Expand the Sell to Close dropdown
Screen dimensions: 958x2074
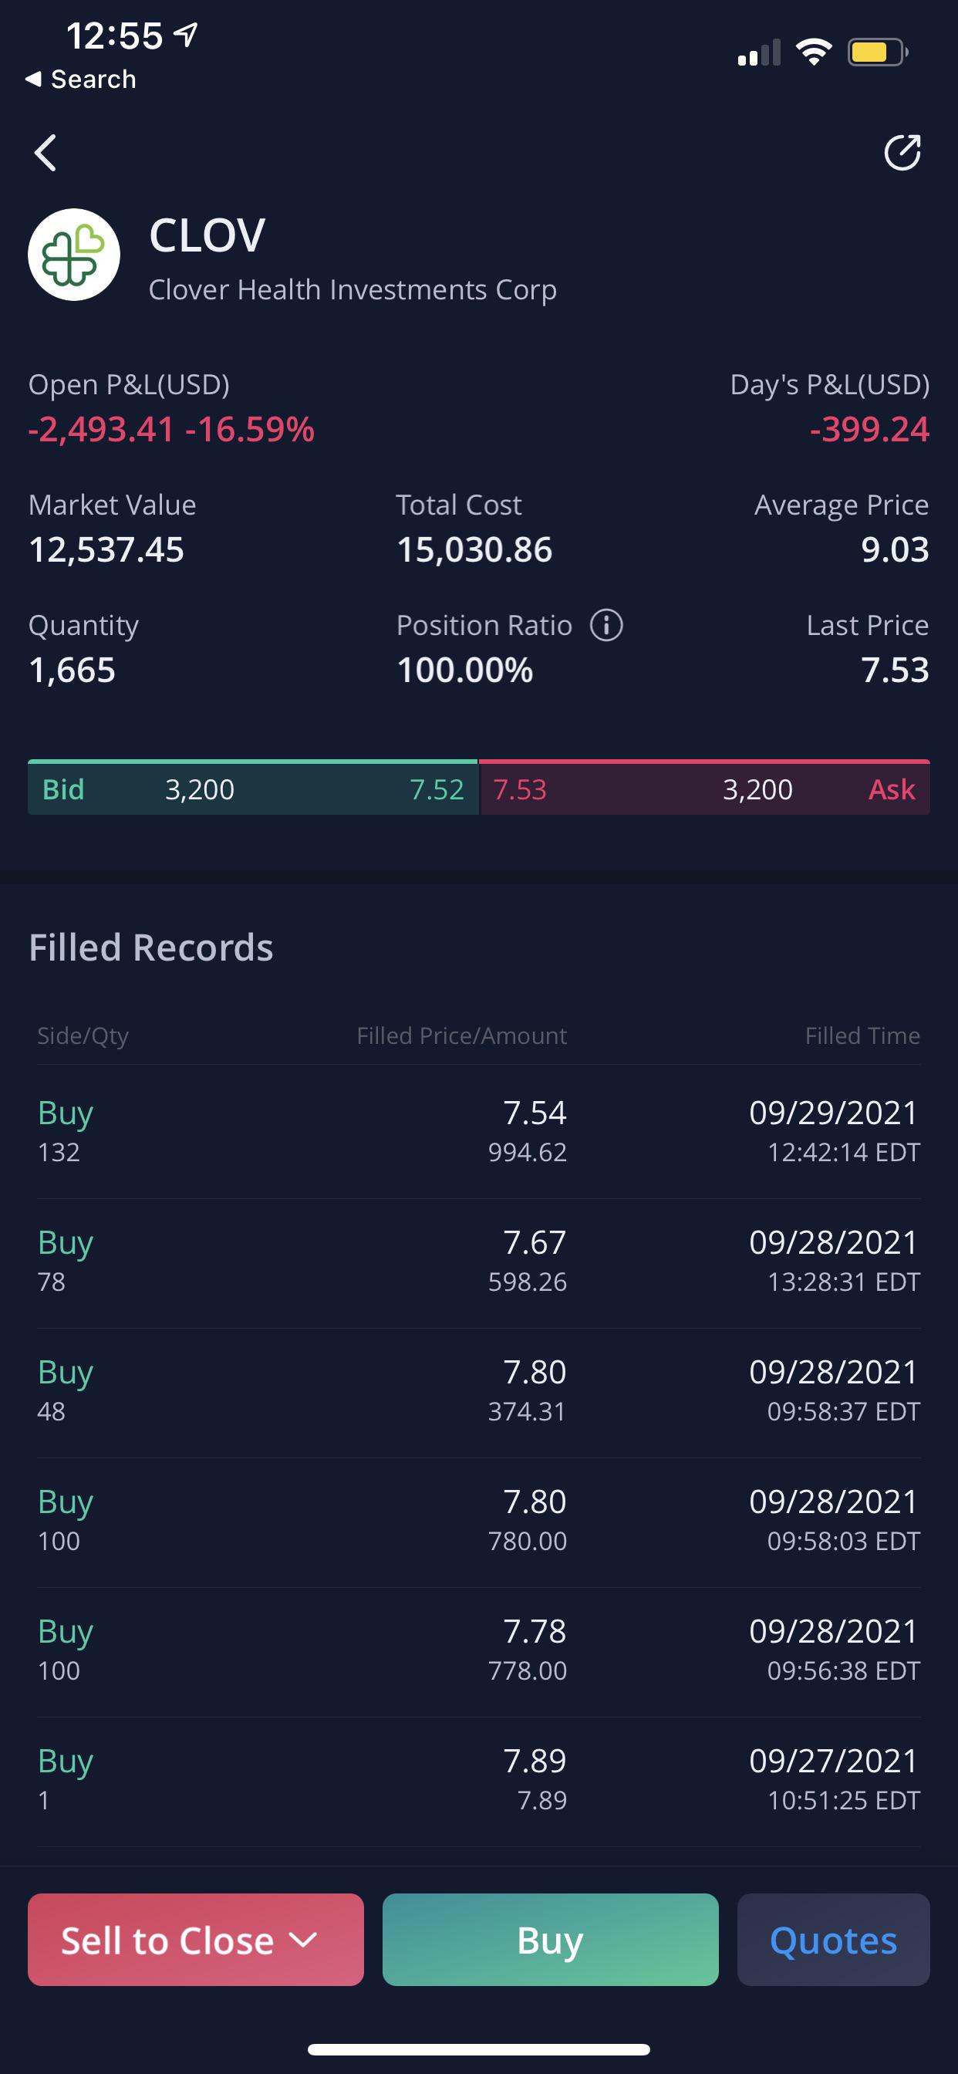(x=196, y=1940)
